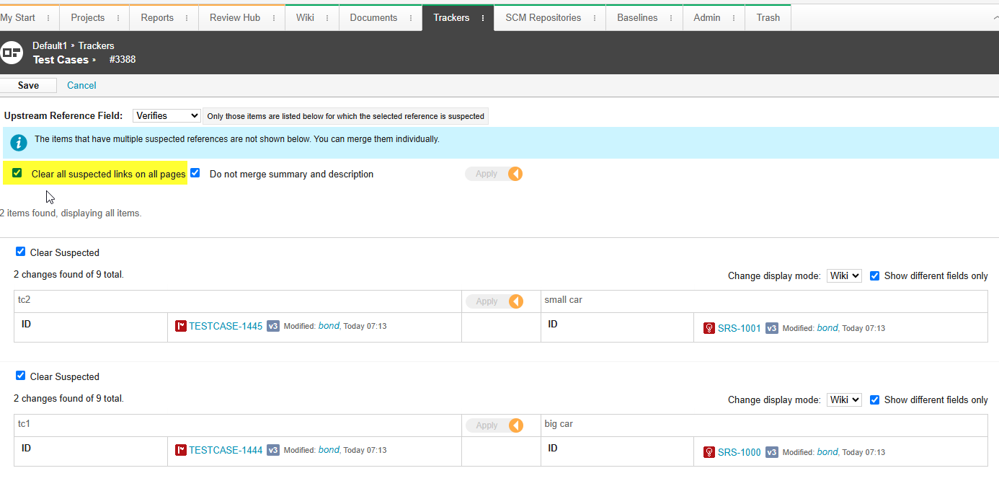Open the Review Hub tab

click(x=234, y=17)
